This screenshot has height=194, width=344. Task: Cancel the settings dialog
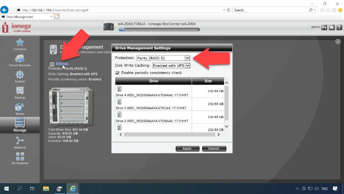coord(214,149)
